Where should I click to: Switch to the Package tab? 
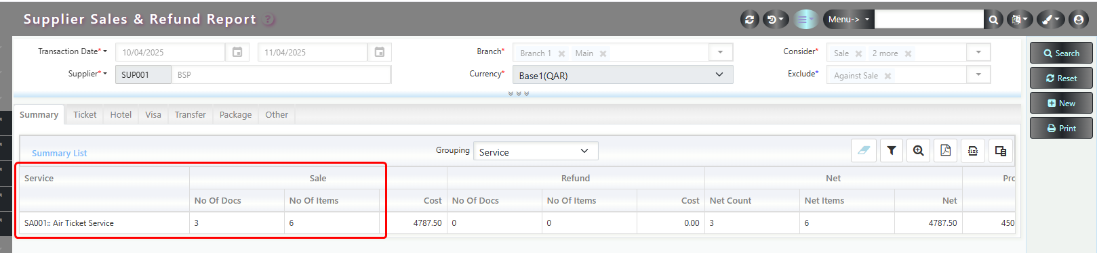click(235, 115)
